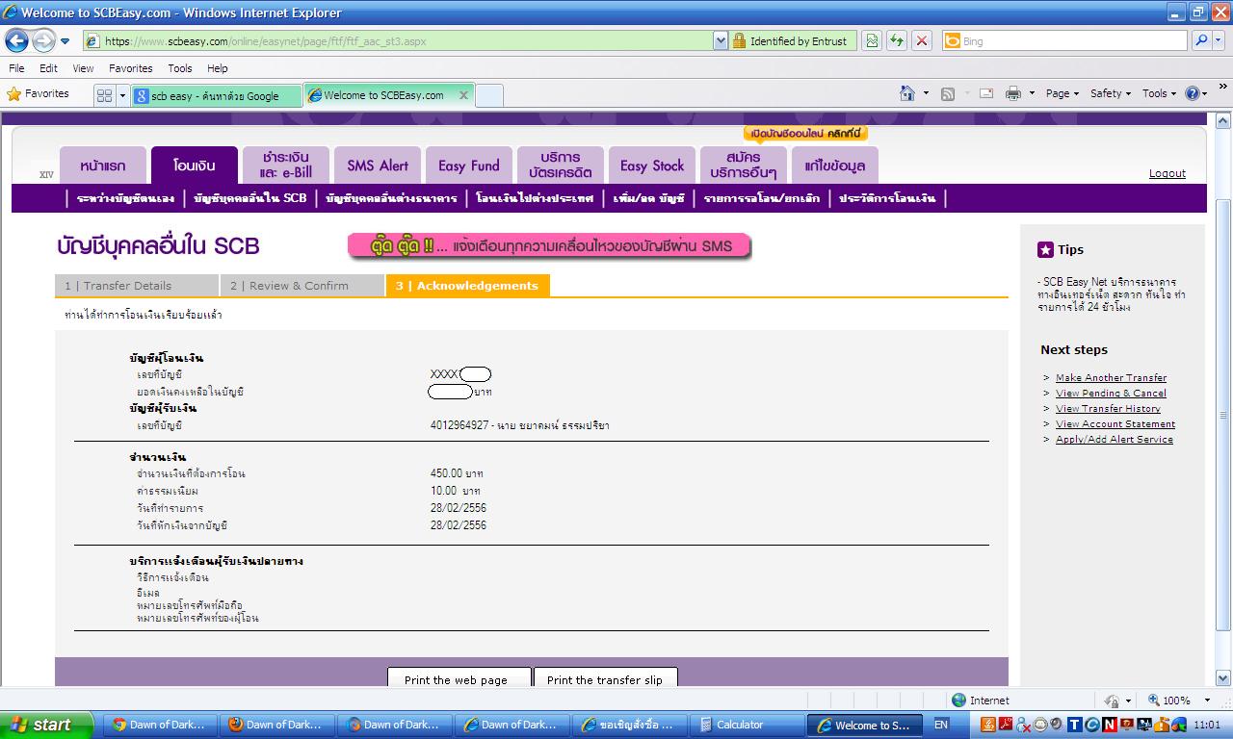Click the View Transfer History link
This screenshot has height=739, width=1233.
point(1108,408)
